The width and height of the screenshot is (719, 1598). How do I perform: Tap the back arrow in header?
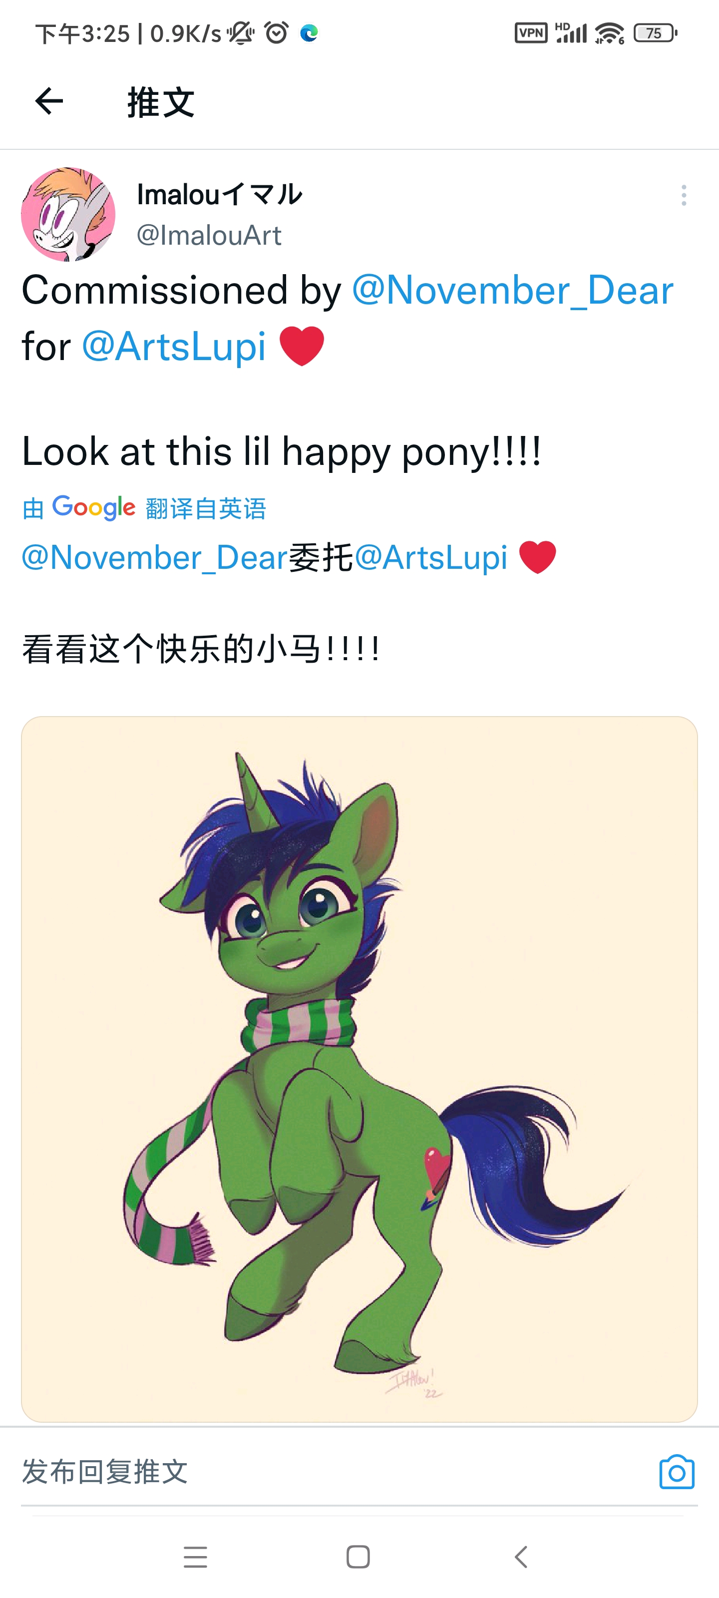(x=49, y=101)
